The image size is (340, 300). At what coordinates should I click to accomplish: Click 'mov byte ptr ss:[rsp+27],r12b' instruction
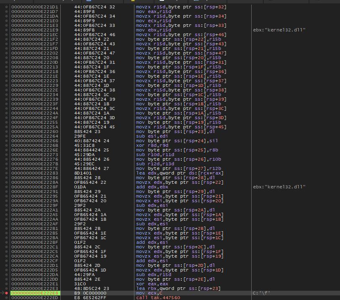point(178,169)
